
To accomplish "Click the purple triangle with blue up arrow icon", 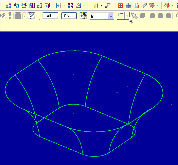I will pos(78,5).
